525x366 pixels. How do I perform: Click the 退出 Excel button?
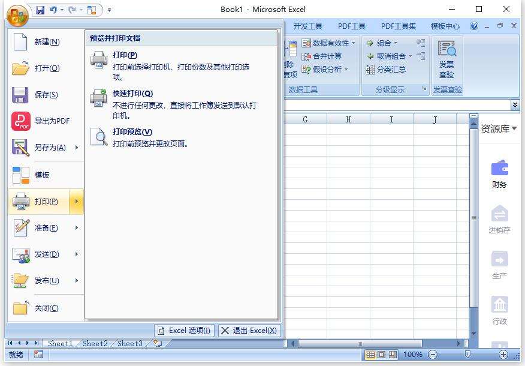tap(249, 331)
